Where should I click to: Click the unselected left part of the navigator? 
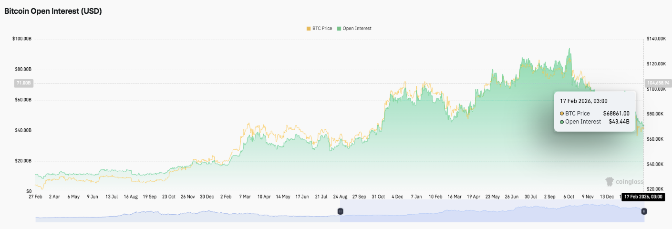coord(186,215)
